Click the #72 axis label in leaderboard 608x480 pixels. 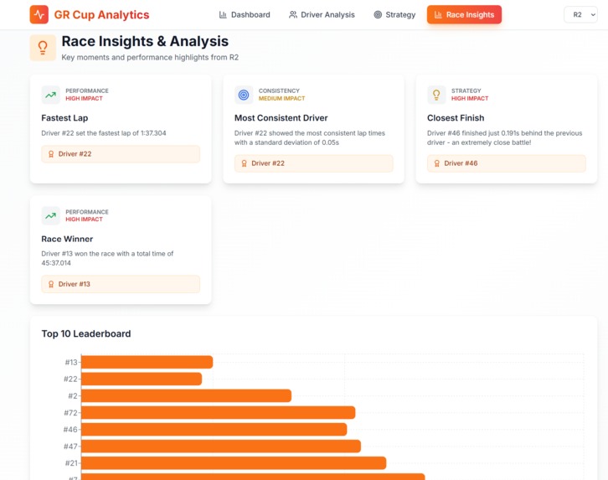71,412
